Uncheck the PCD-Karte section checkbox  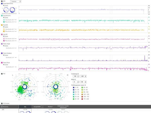tap(2, 103)
